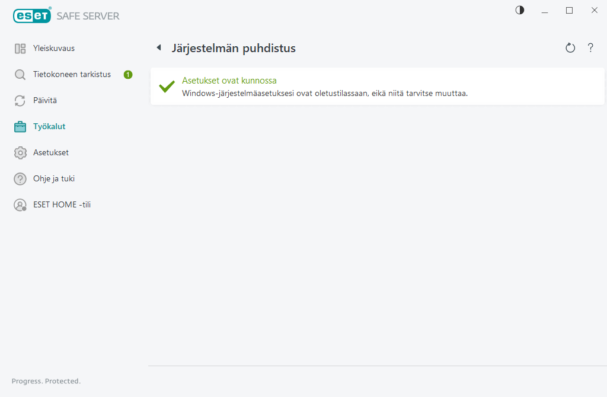
Task: Click the ESET logo
Action: coord(31,15)
